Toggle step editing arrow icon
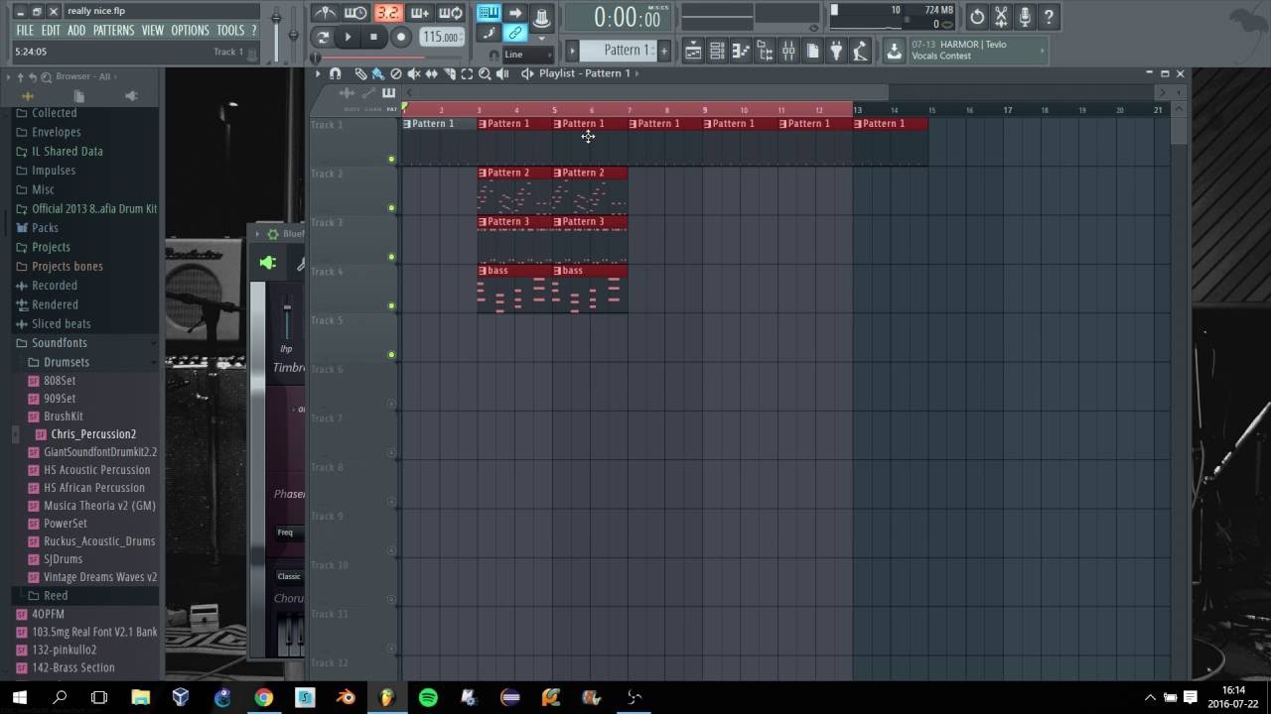The height and width of the screenshot is (714, 1271). coord(514,14)
